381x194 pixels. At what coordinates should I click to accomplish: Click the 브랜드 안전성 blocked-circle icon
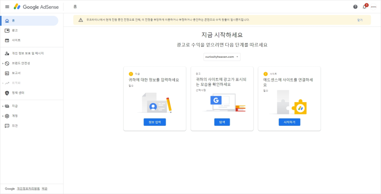tap(7, 63)
